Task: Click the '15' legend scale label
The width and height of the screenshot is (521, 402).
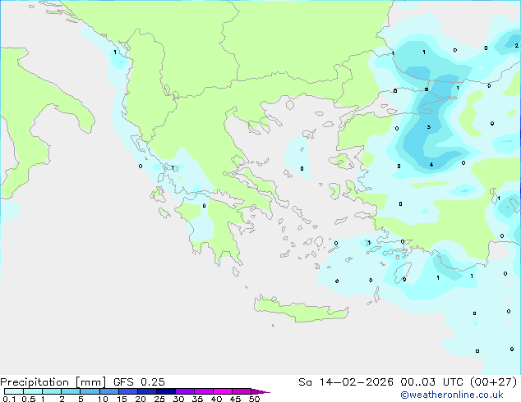Action: [x=122, y=399]
